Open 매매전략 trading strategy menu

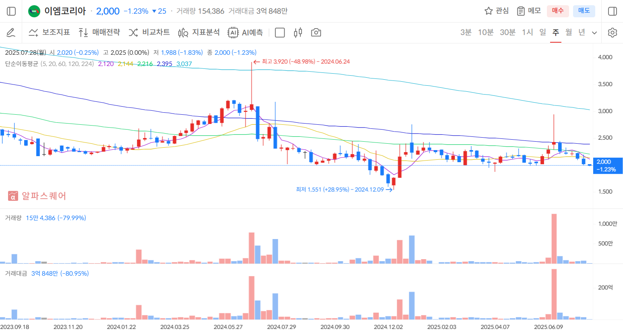(x=99, y=33)
